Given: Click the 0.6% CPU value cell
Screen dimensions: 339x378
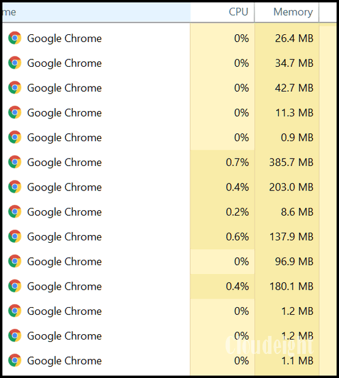Looking at the screenshot, I should pos(222,237).
